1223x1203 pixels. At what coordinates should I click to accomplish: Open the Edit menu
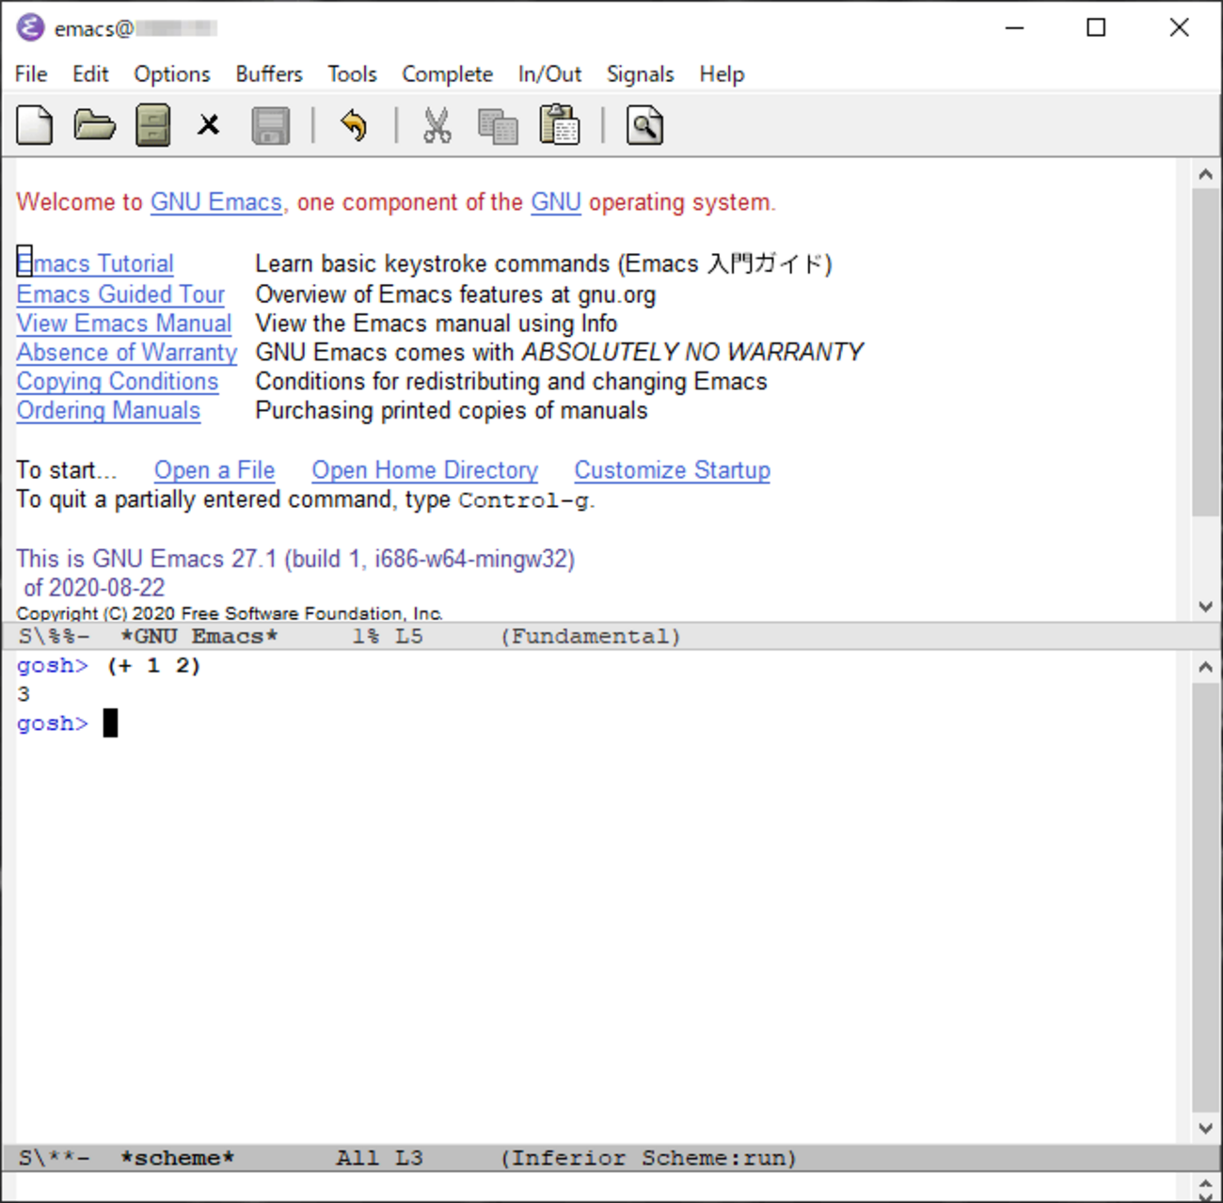coord(90,73)
